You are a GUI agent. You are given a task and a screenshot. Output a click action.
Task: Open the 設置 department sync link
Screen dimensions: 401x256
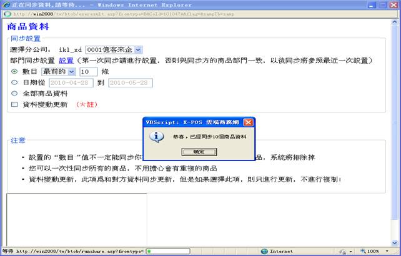pos(66,61)
